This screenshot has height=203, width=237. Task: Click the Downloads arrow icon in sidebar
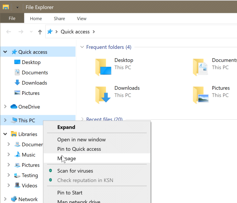(17, 83)
